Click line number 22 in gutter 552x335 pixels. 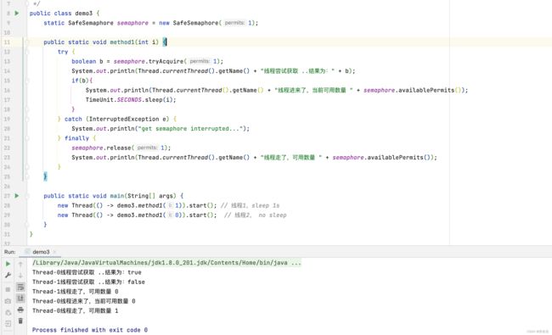pyautogui.click(x=7, y=148)
